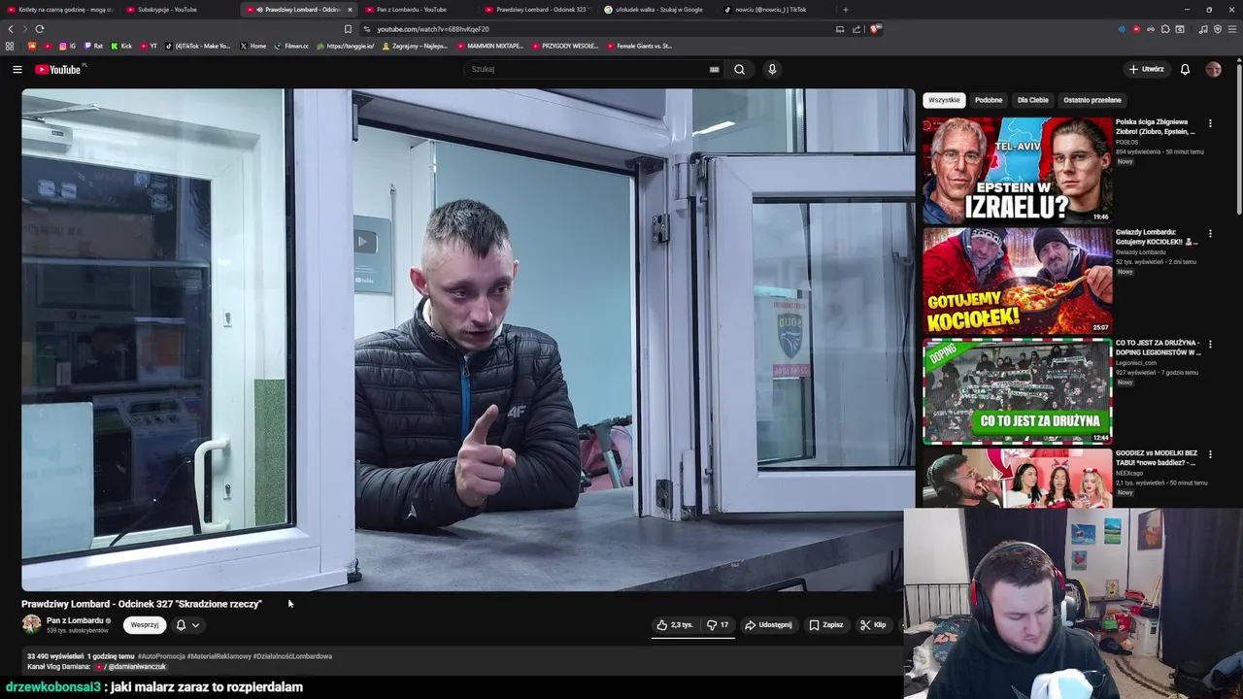Open the Pan z Lombardu channel avatar

32,624
